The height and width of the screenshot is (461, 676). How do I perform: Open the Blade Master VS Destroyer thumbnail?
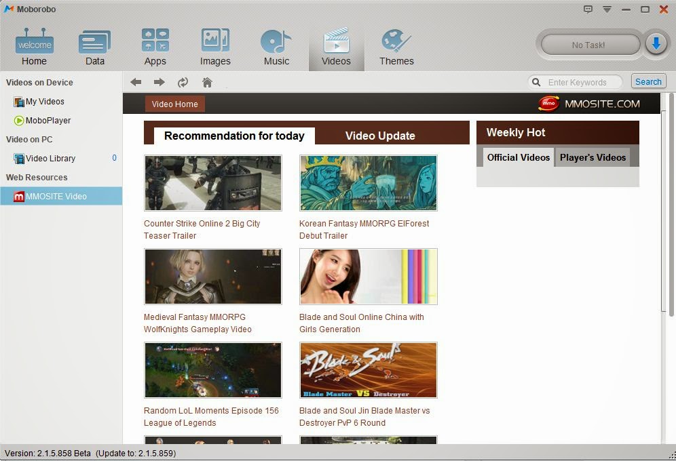368,370
